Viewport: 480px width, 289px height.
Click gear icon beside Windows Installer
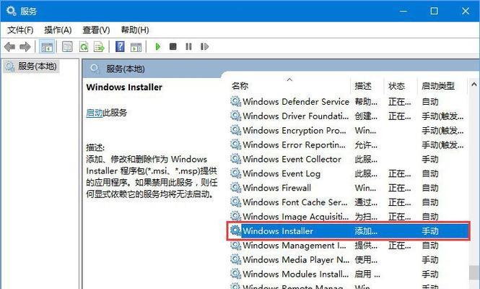(236, 230)
